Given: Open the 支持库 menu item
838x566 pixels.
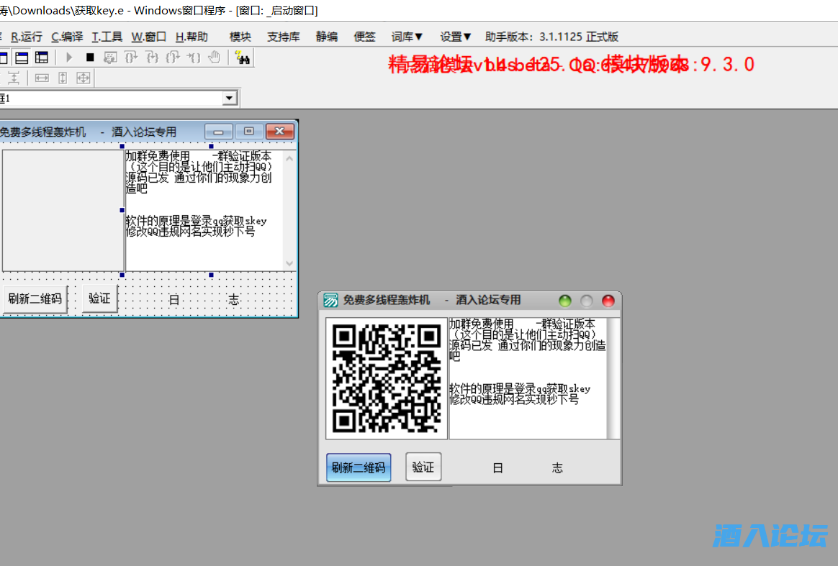Looking at the screenshot, I should pos(283,36).
